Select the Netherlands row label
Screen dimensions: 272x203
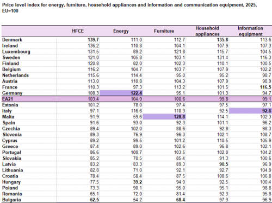15,75
